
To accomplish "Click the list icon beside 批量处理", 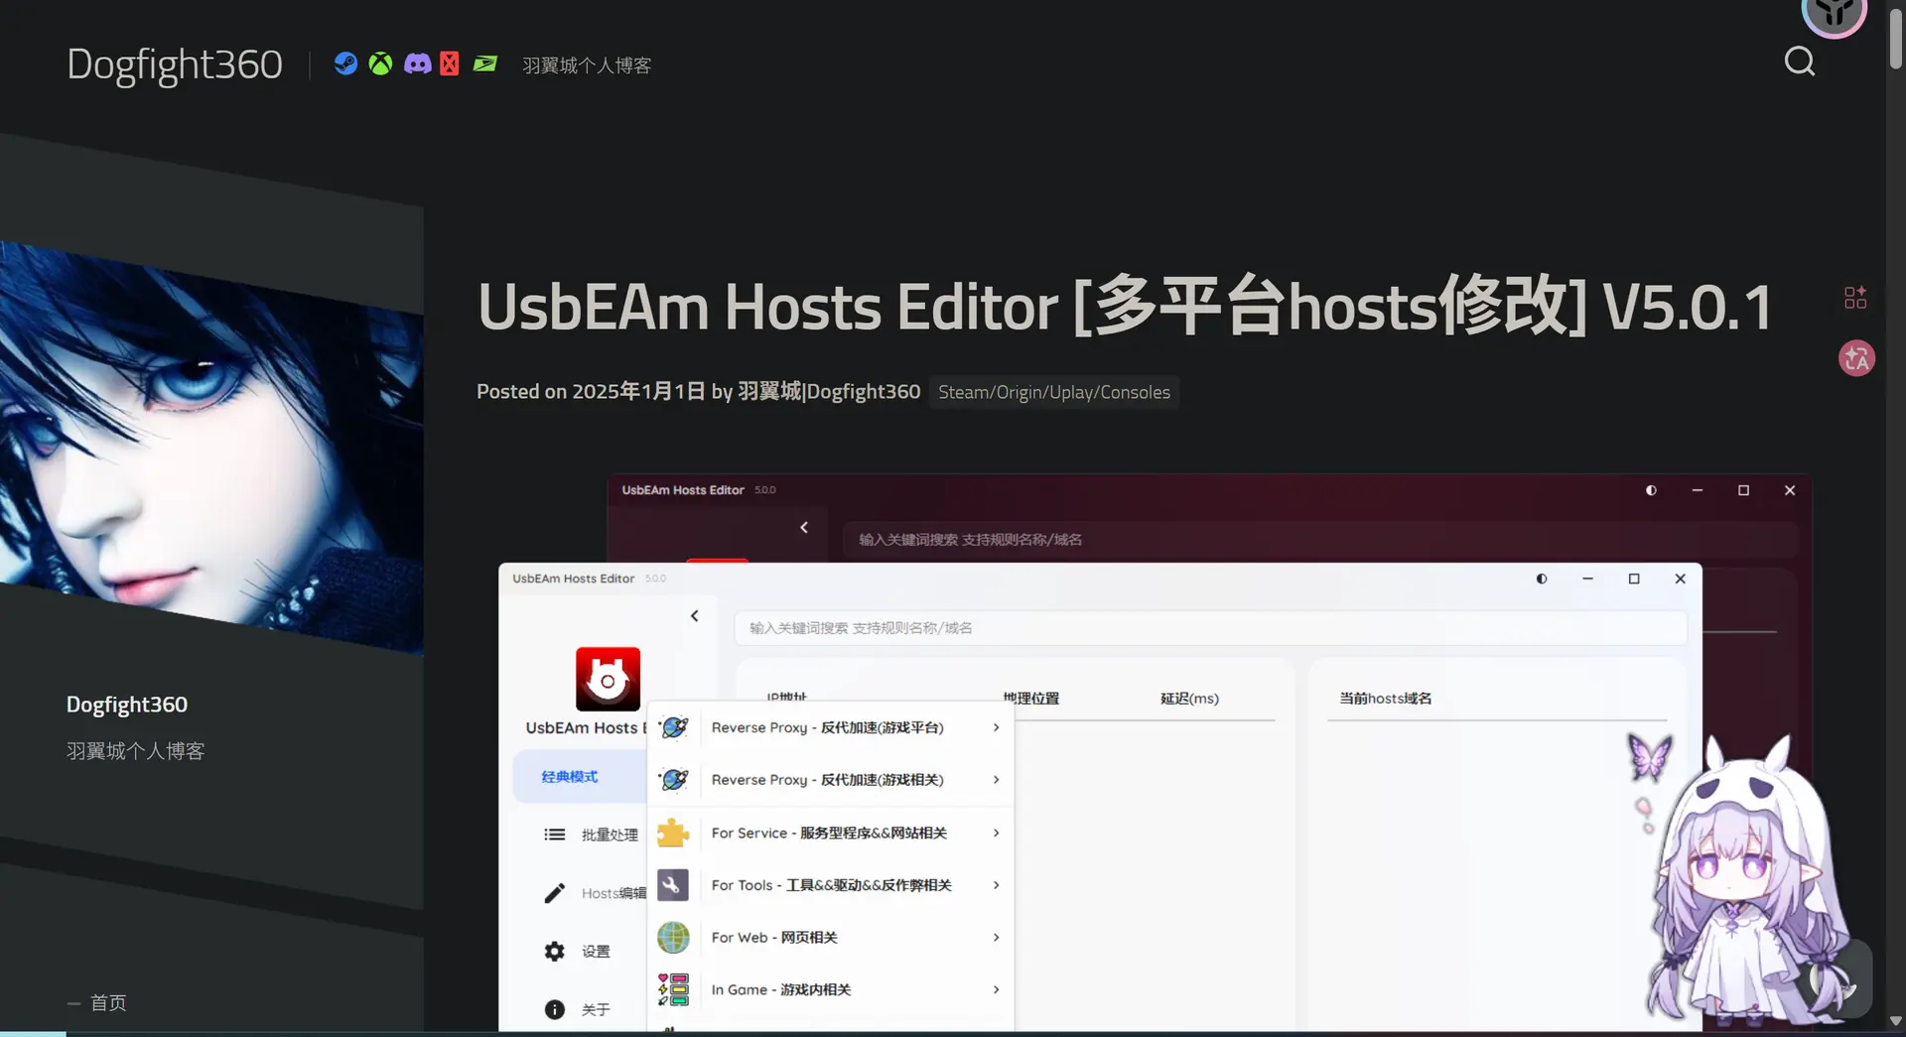I will pos(555,835).
